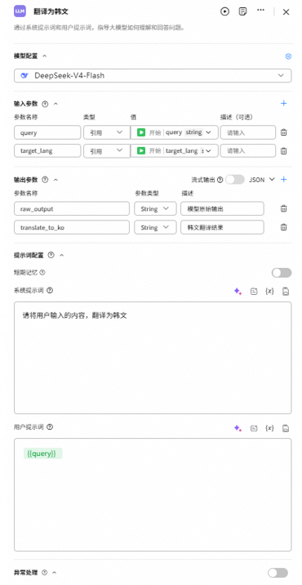Select the {{query}} variable tag
The image size is (302, 585).
(42, 453)
